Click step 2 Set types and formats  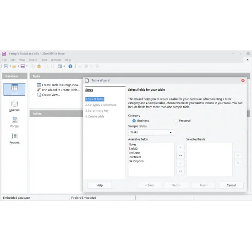[101, 105]
